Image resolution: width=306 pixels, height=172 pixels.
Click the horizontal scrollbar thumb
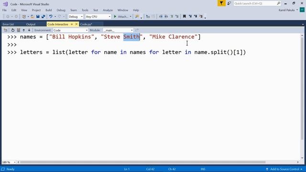(x=142, y=162)
